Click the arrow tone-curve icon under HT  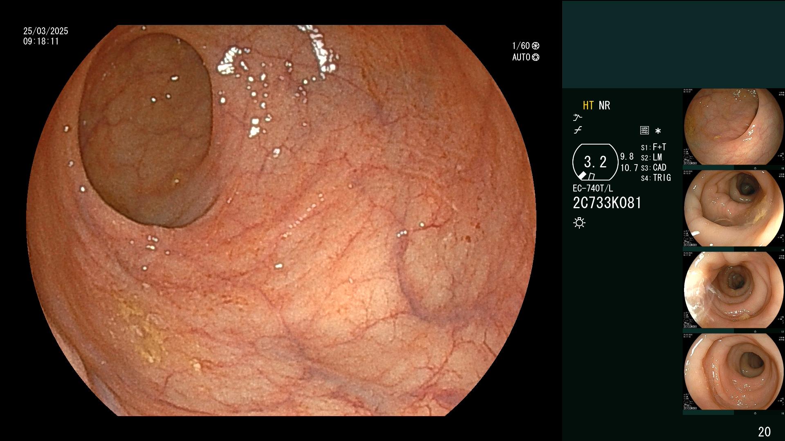(577, 118)
